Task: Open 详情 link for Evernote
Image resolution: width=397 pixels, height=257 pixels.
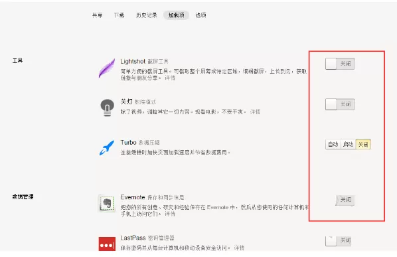Action: click(x=170, y=214)
